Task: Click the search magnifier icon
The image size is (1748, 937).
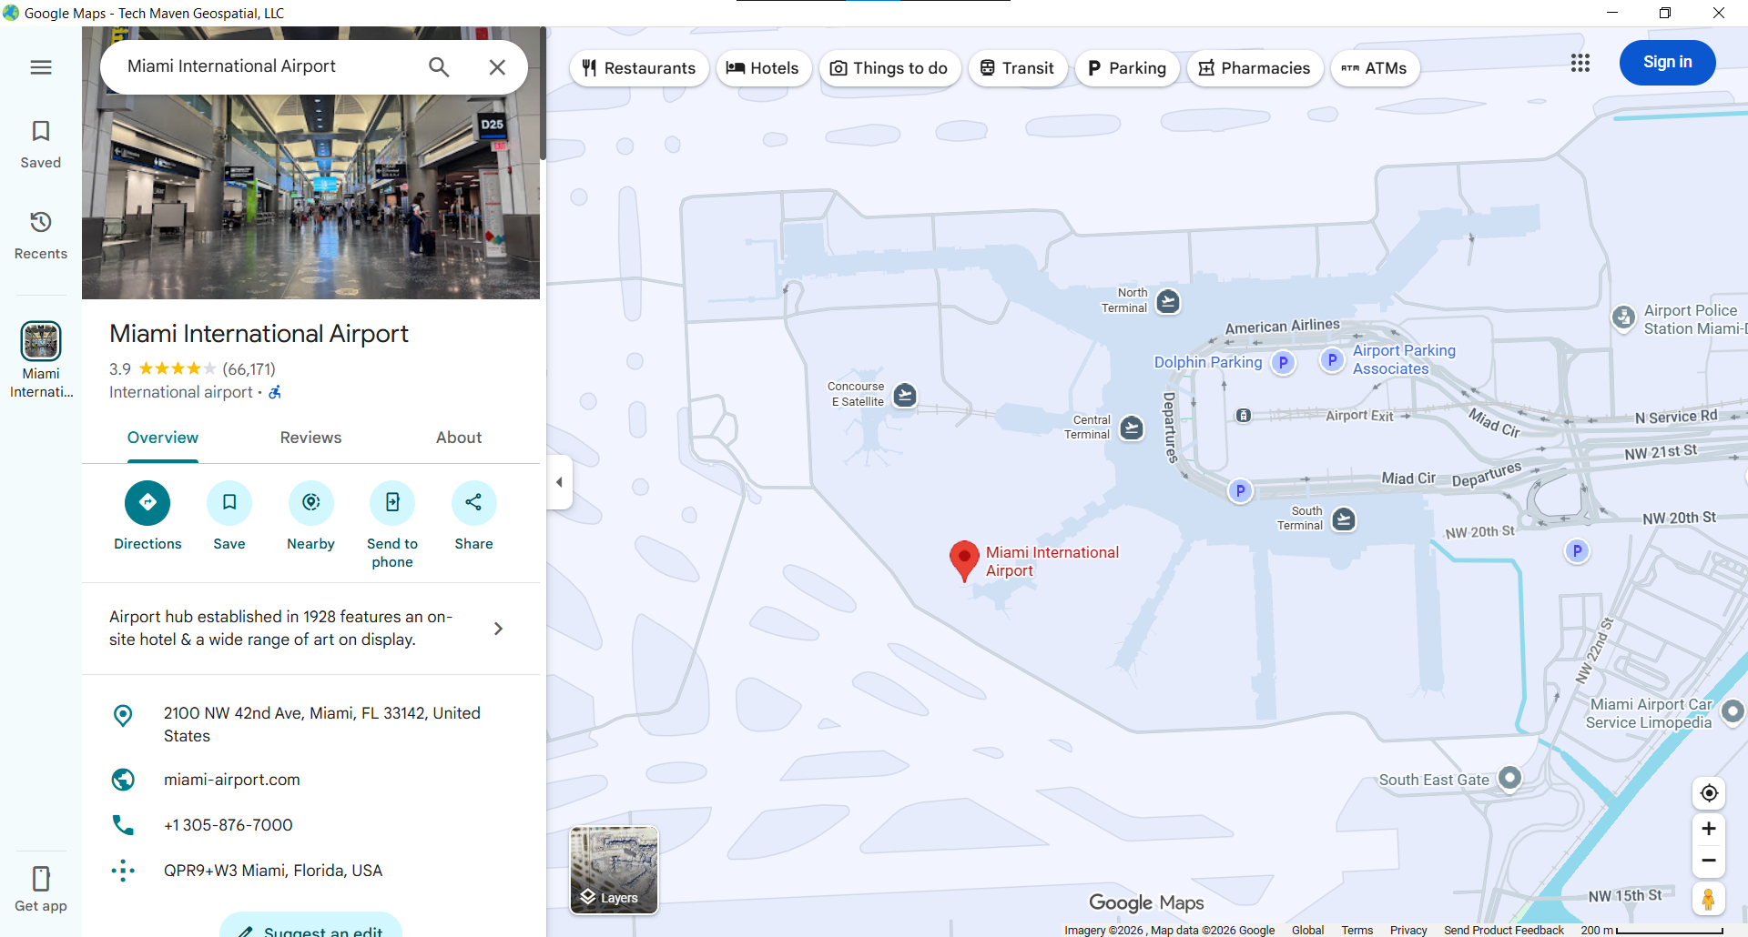Action: tap(439, 67)
